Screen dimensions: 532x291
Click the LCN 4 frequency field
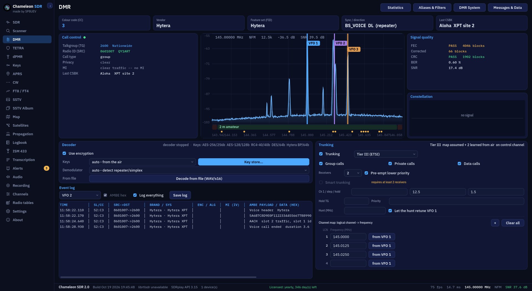[348, 263]
